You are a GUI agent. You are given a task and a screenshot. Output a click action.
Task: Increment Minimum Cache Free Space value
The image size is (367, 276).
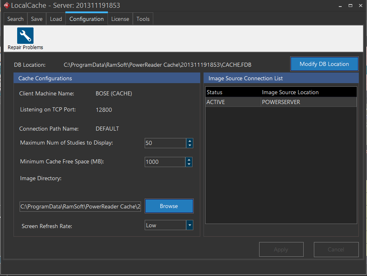[x=189, y=160]
